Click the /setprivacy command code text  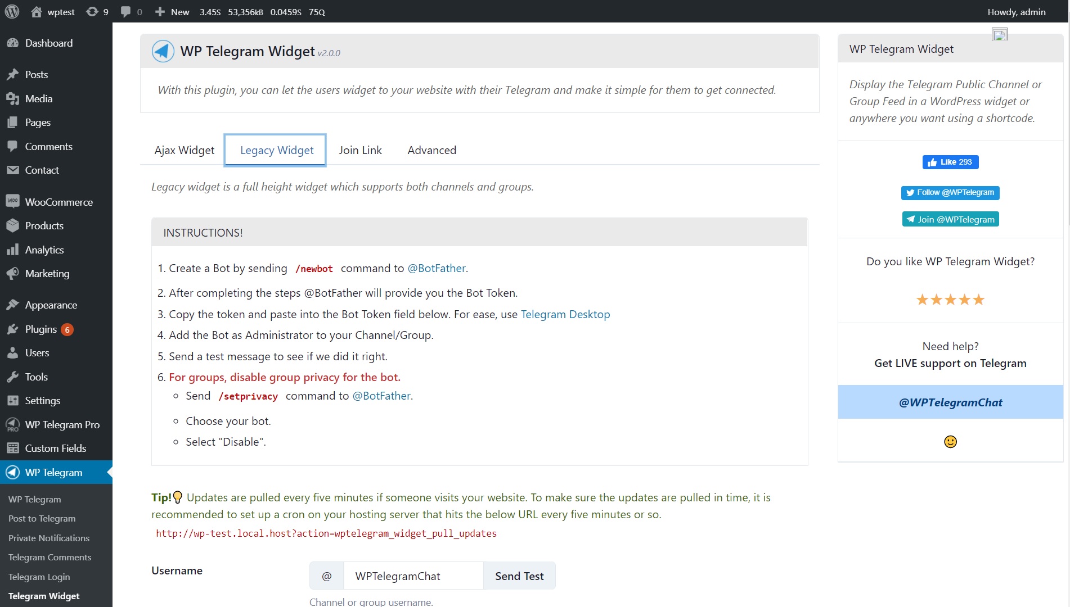click(x=248, y=397)
